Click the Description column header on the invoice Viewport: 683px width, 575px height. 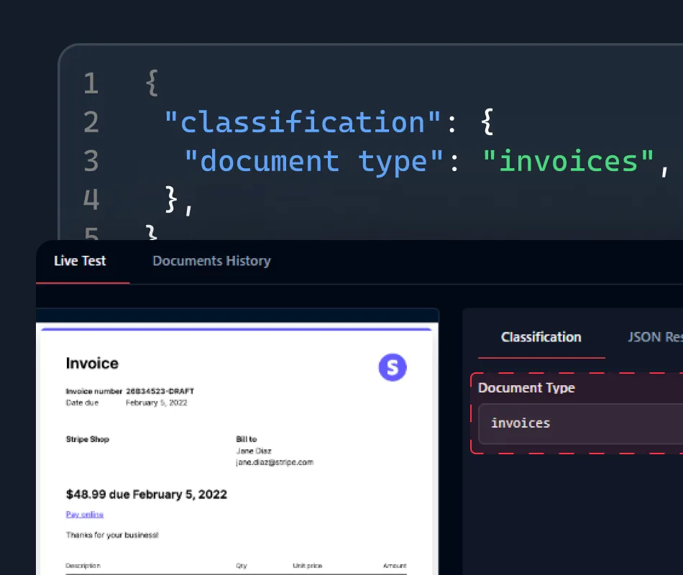point(83,565)
